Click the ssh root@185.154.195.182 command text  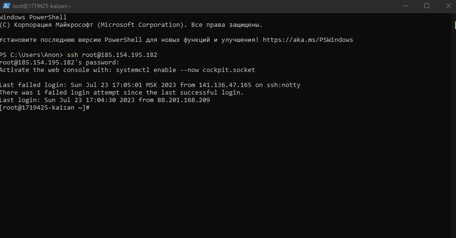coord(112,55)
